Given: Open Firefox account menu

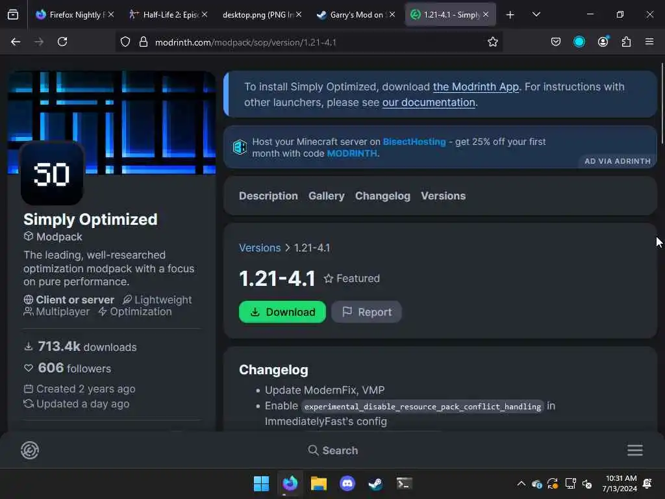Looking at the screenshot, I should coord(603,42).
